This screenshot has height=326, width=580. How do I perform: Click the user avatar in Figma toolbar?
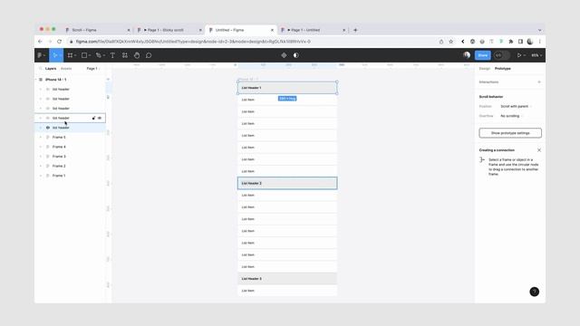(467, 55)
